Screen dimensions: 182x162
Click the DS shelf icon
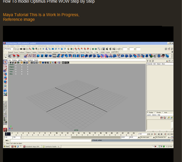(x=155, y=56)
